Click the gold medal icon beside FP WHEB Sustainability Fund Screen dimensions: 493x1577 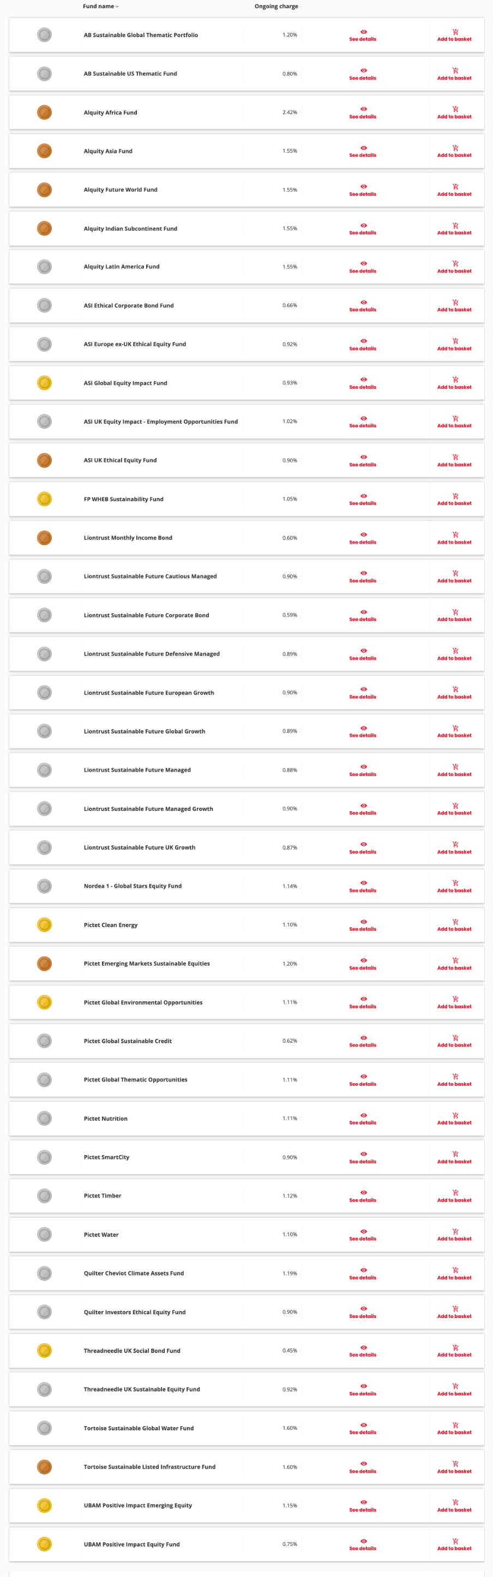(x=44, y=499)
